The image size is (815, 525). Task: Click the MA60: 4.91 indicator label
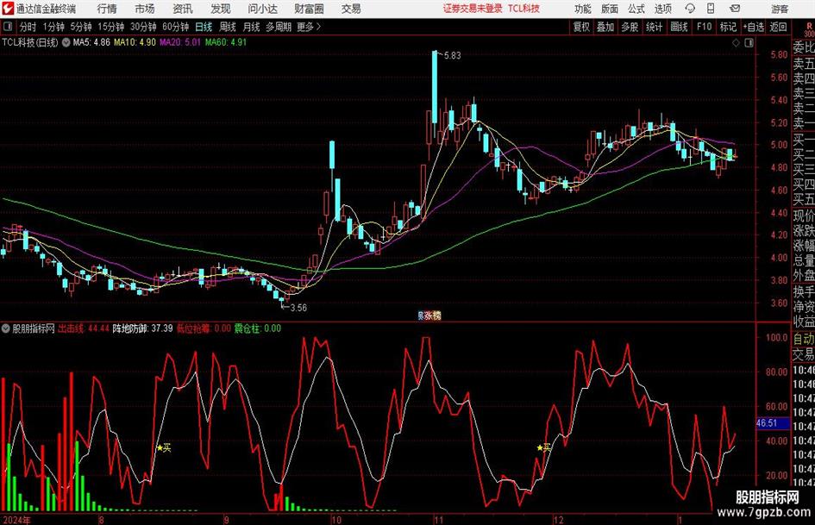pos(226,42)
